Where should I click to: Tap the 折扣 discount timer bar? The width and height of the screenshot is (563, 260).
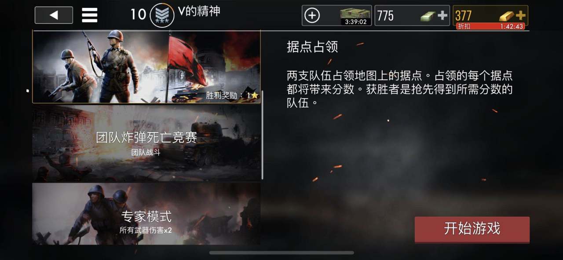[x=490, y=26]
